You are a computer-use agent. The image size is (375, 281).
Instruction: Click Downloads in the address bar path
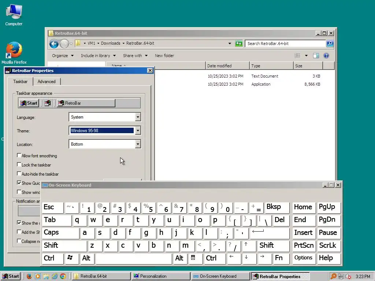click(x=111, y=43)
